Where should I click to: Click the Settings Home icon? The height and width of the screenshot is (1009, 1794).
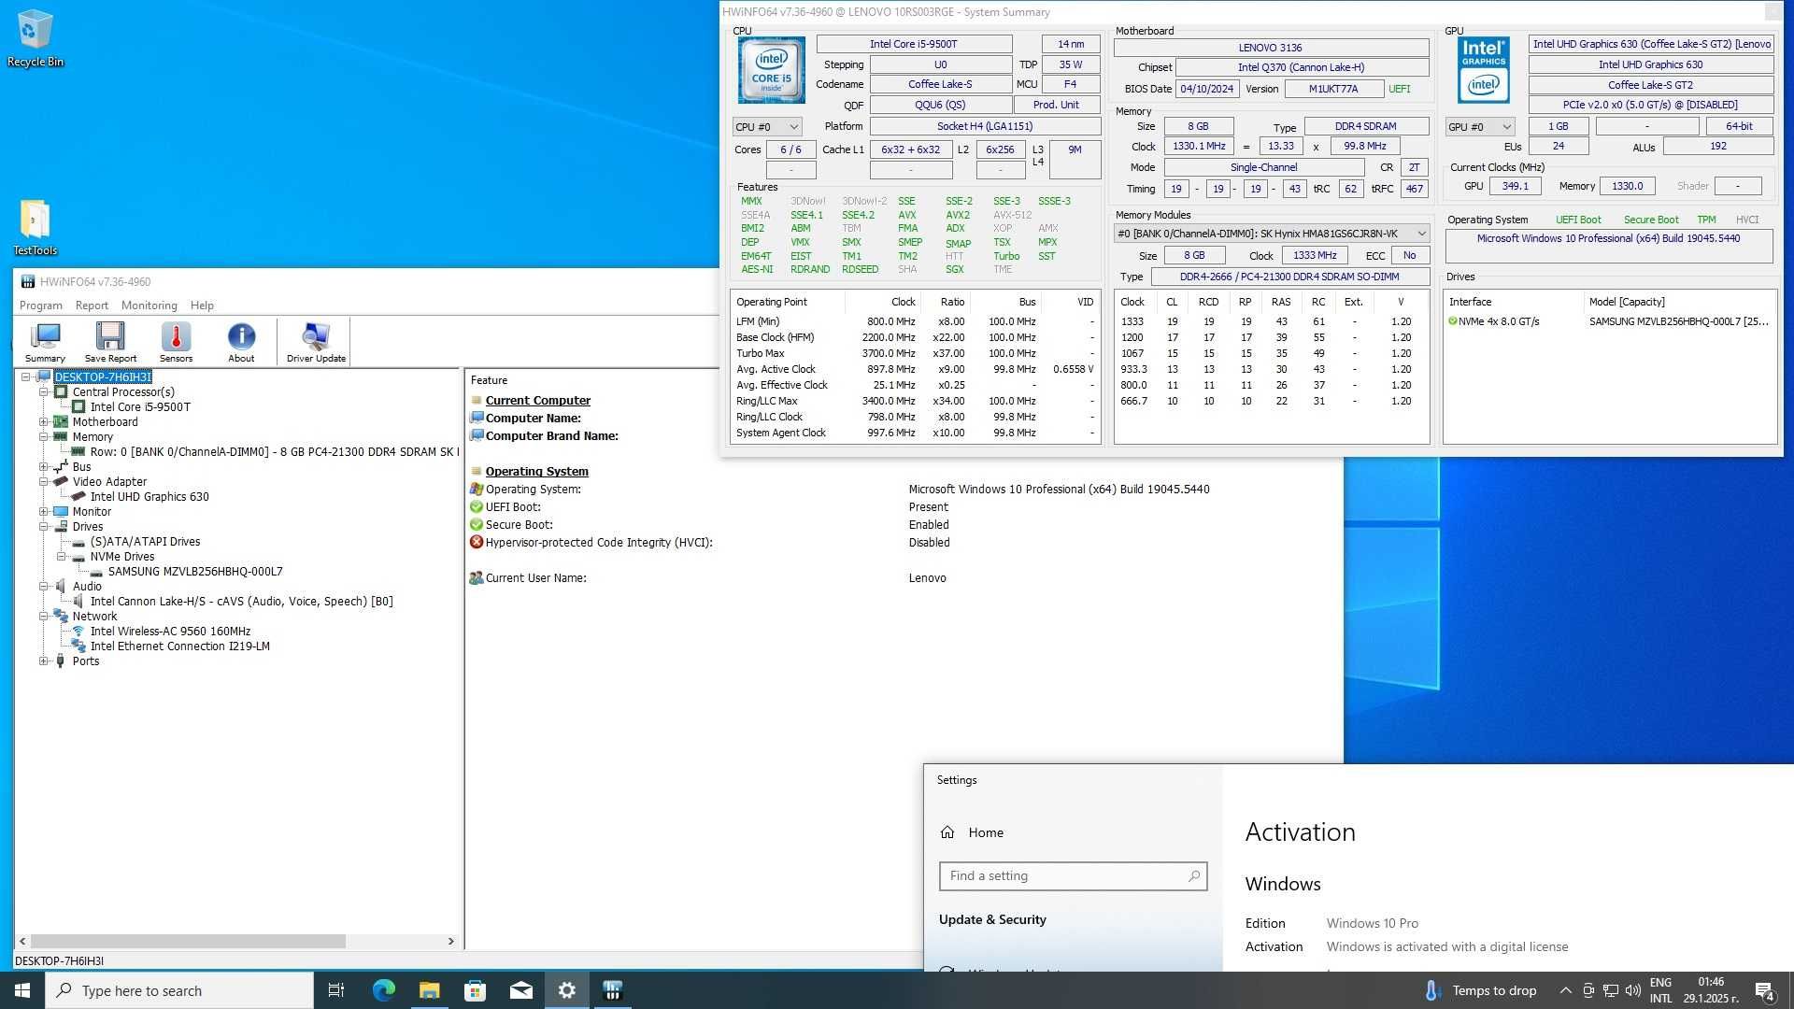click(947, 832)
